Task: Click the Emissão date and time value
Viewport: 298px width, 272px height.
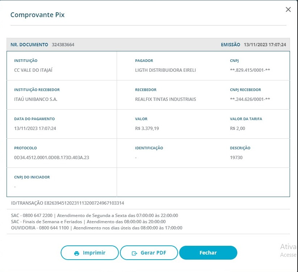Action: coord(265,45)
